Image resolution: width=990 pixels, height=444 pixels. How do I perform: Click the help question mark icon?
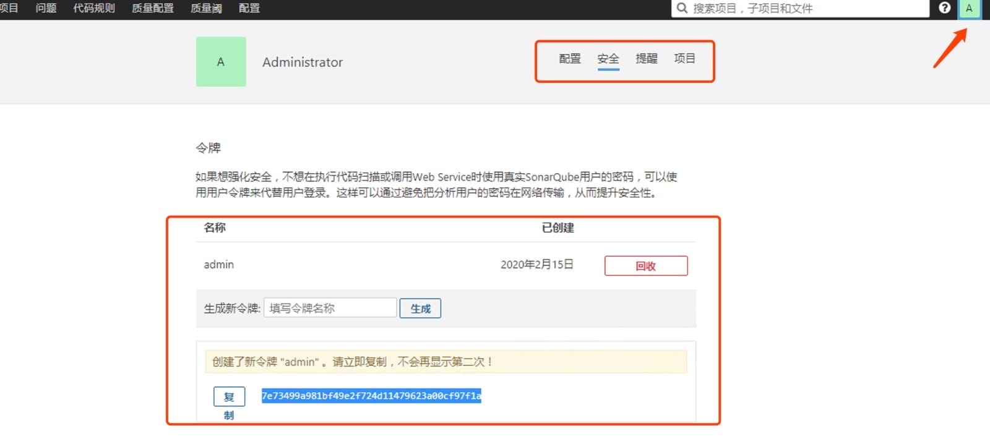point(944,8)
